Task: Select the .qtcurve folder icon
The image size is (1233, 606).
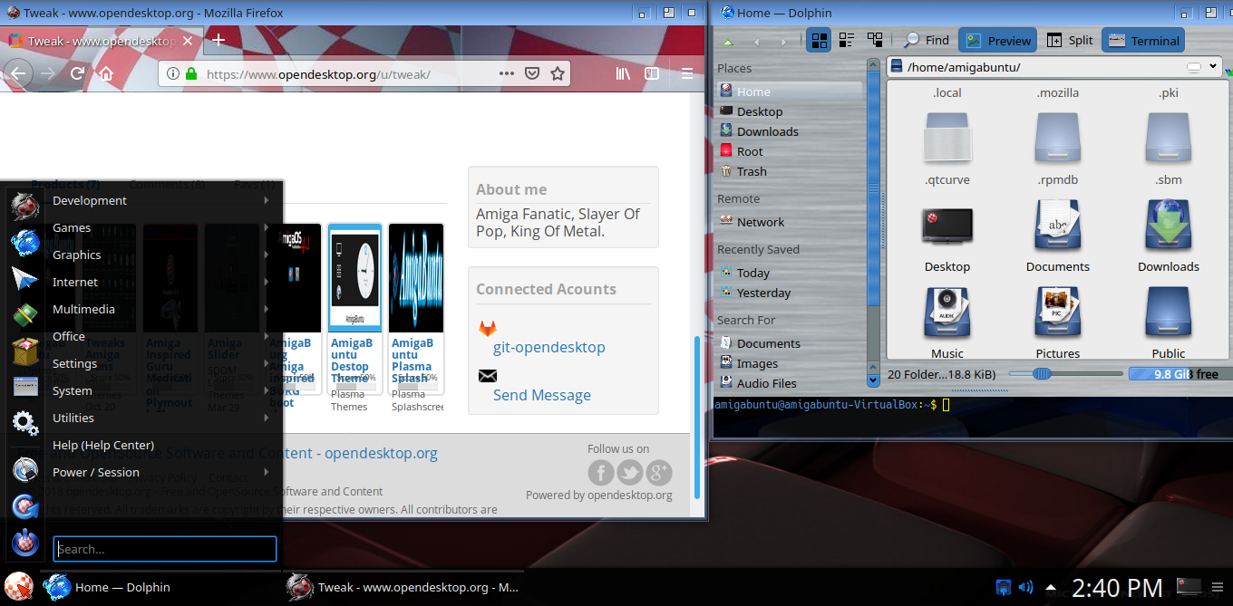Action: pos(947,139)
